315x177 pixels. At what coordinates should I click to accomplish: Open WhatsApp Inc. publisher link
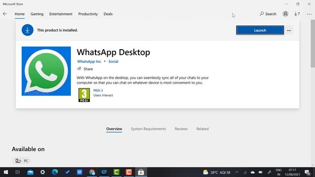(x=90, y=61)
